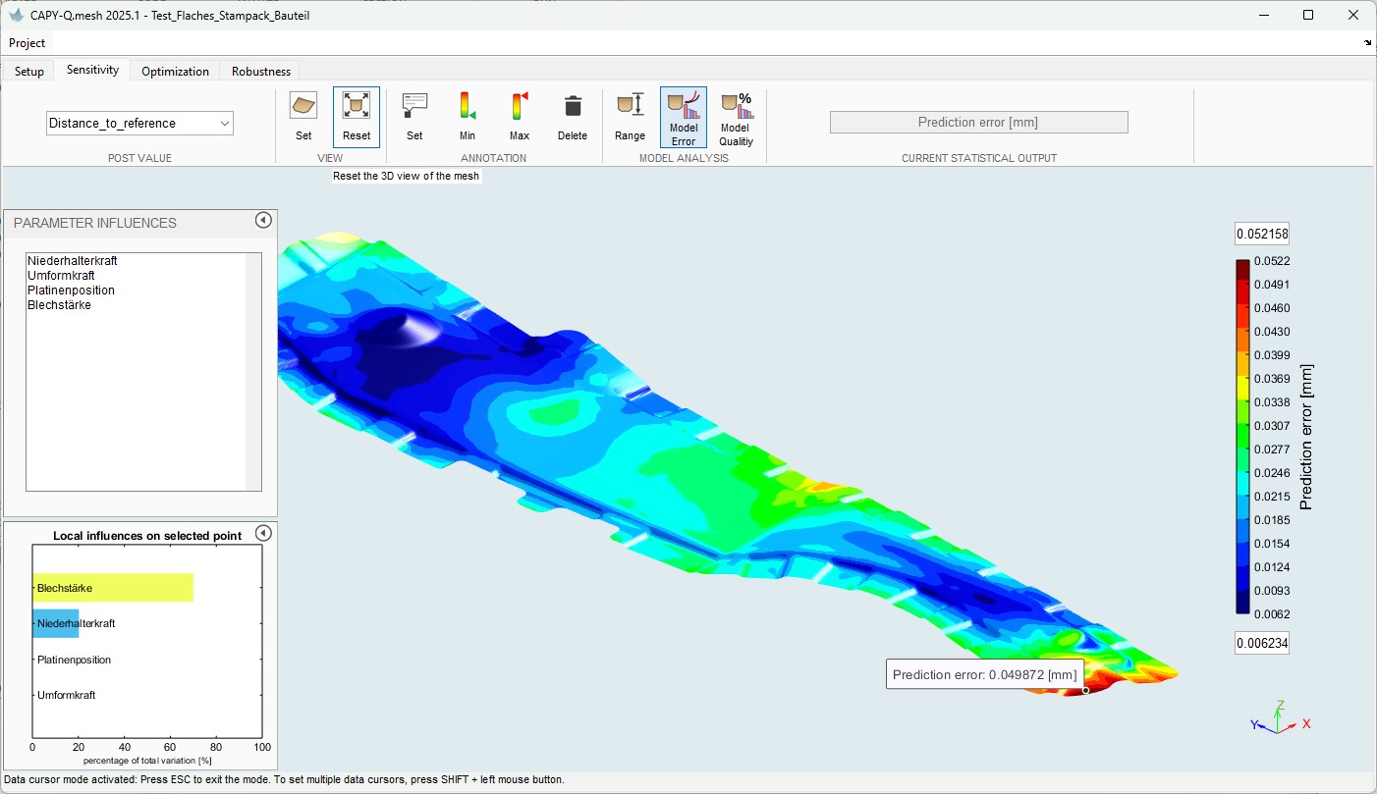Click the parameter list vertical scrollbar

pyautogui.click(x=253, y=371)
